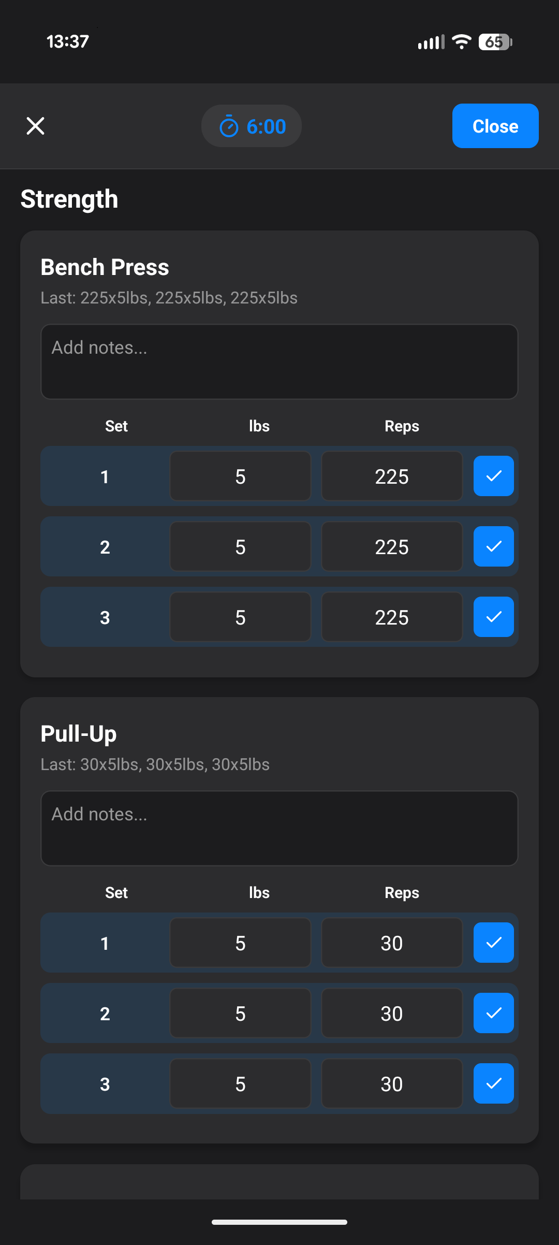The image size is (559, 1245).
Task: Toggle Bench Press set 2 completion checkbox
Action: [493, 546]
